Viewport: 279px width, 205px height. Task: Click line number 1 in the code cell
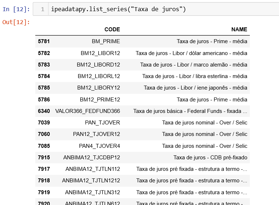pyautogui.click(x=42, y=9)
